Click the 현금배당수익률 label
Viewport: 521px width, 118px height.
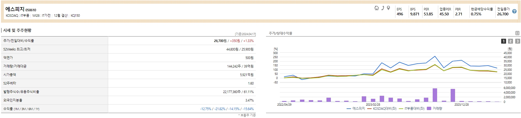482,9
